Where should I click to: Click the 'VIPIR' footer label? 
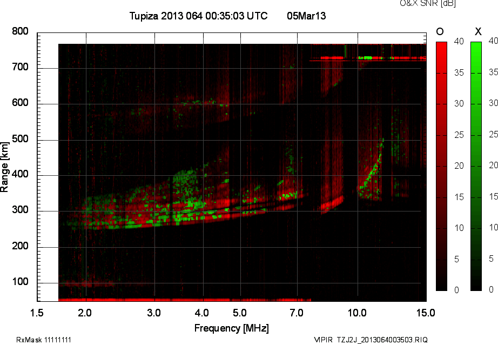click(x=323, y=340)
